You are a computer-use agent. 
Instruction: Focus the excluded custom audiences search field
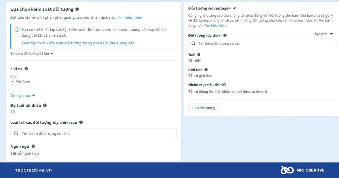[94, 134]
